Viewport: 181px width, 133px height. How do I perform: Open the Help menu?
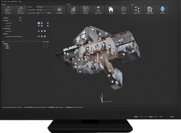[x=20, y=1]
